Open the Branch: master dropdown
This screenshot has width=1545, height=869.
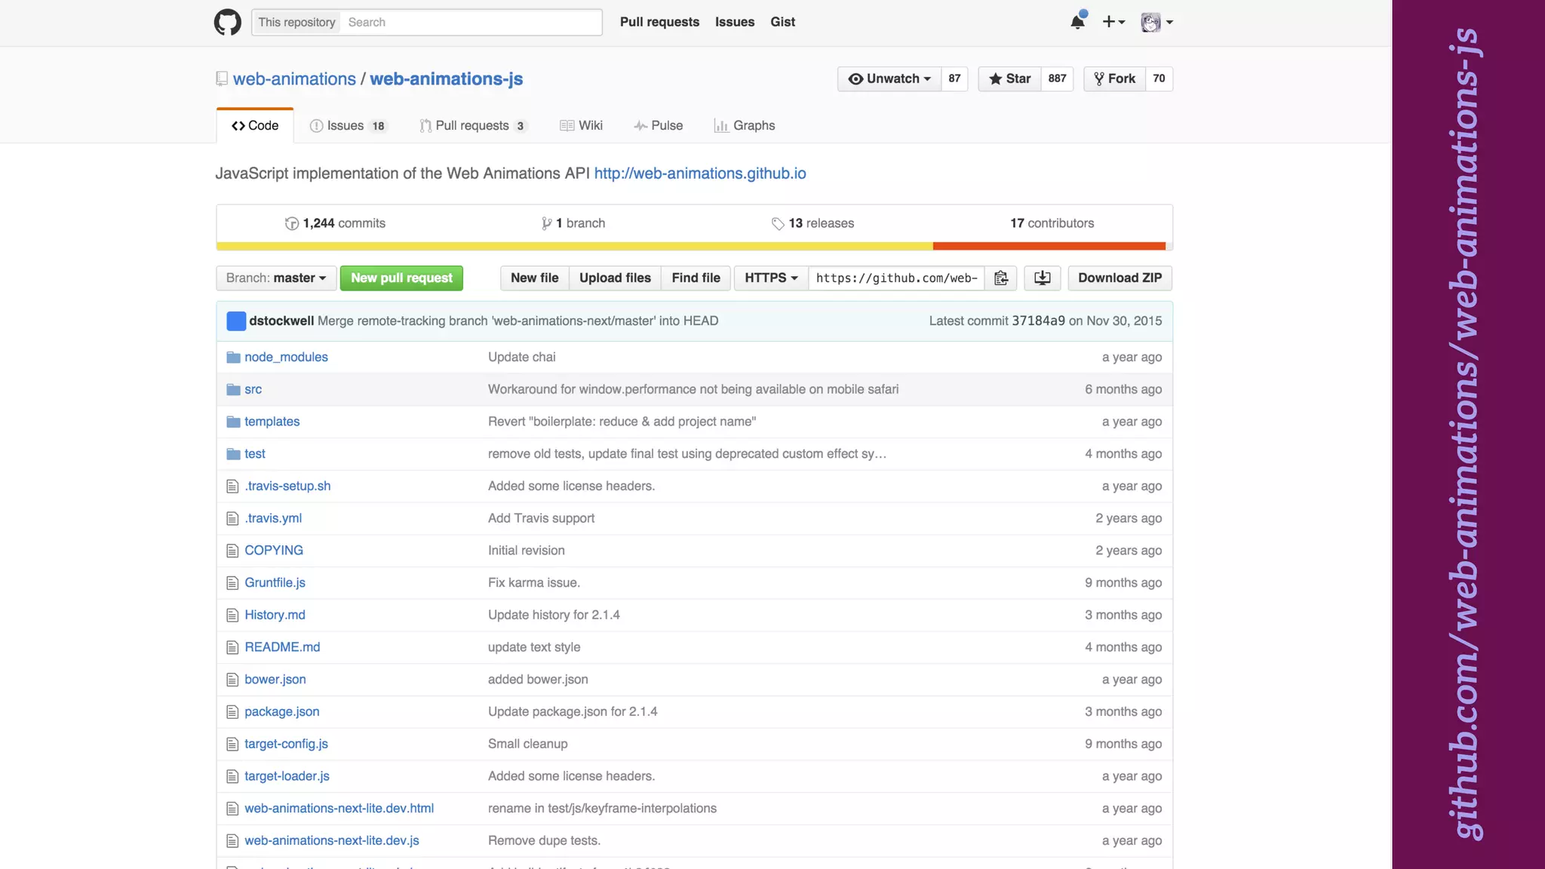(x=276, y=278)
